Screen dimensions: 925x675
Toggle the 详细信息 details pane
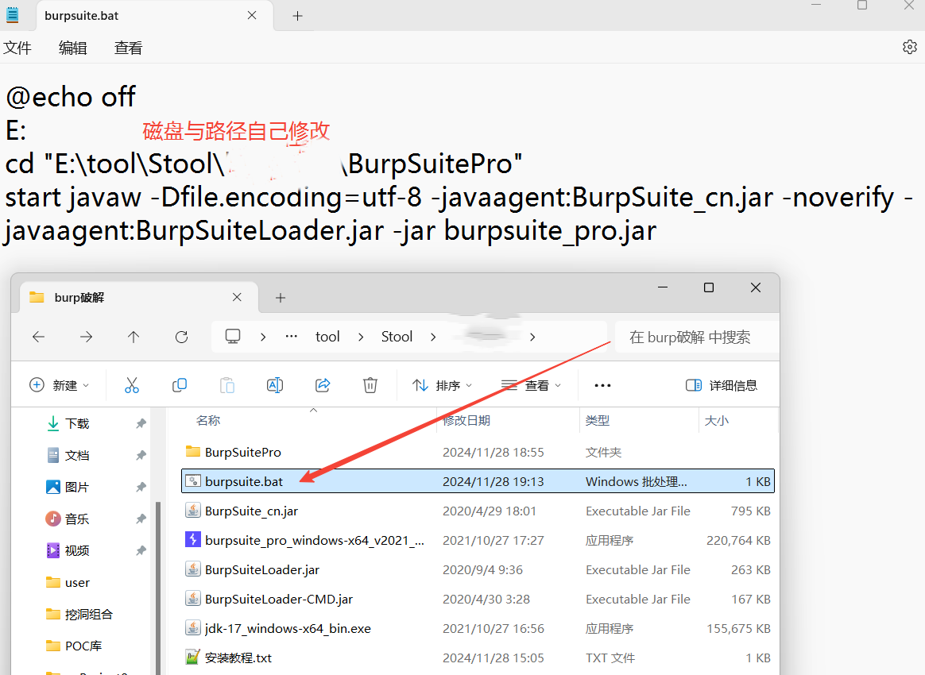[721, 385]
